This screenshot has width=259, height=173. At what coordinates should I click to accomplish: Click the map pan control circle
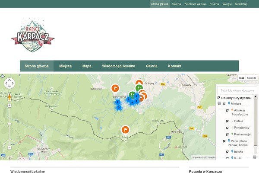tap(9, 83)
